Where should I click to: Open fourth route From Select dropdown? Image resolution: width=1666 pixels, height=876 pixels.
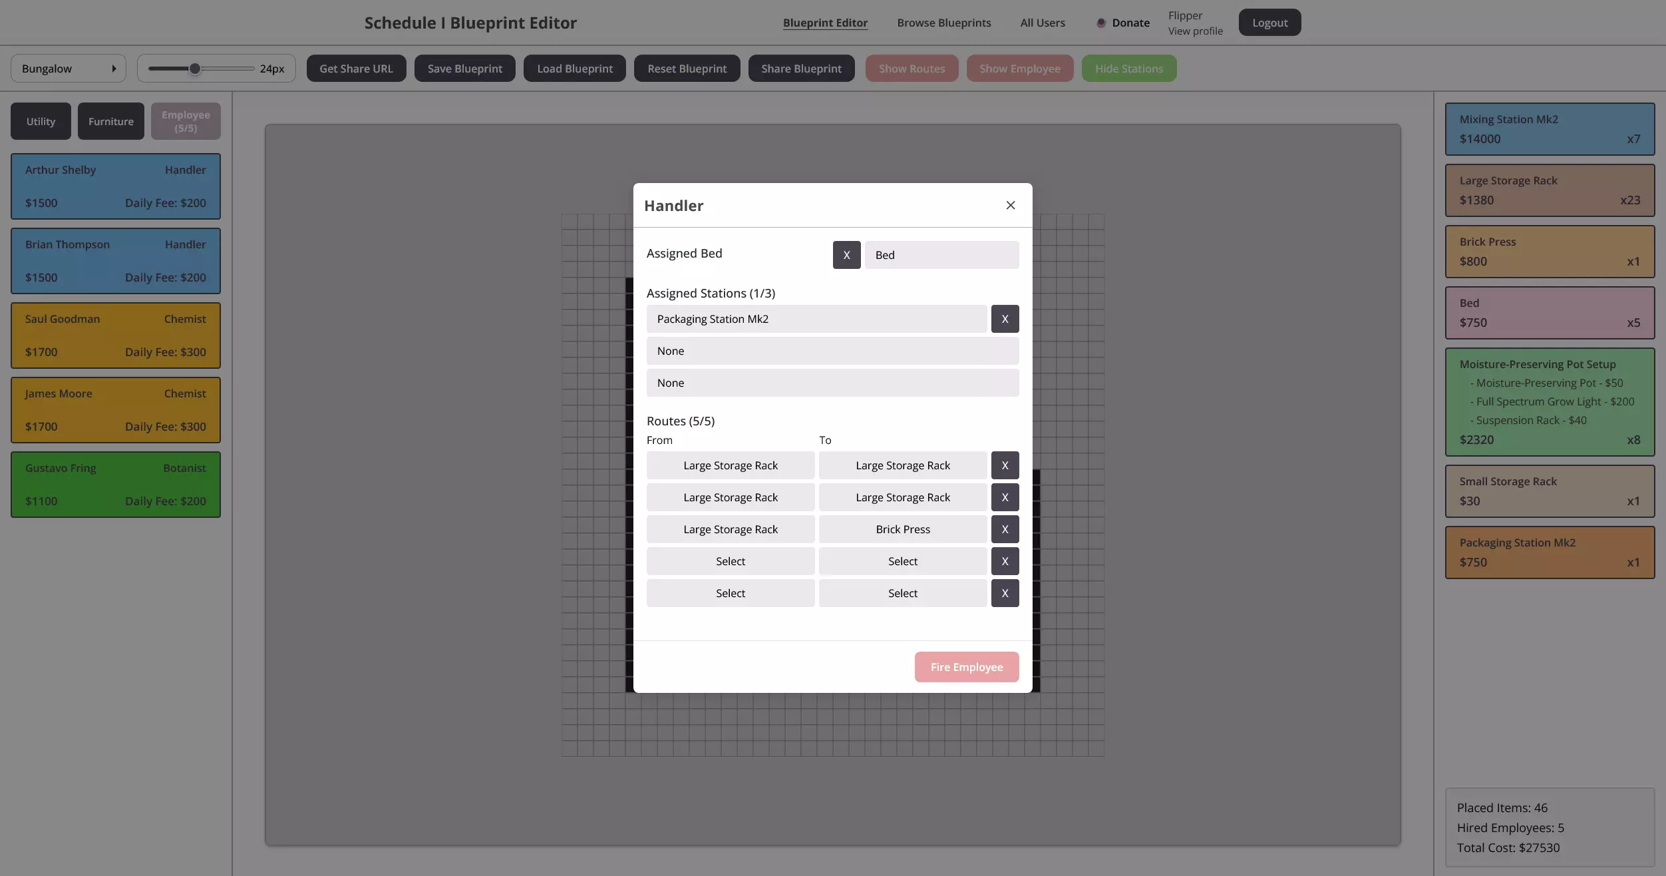click(x=730, y=561)
